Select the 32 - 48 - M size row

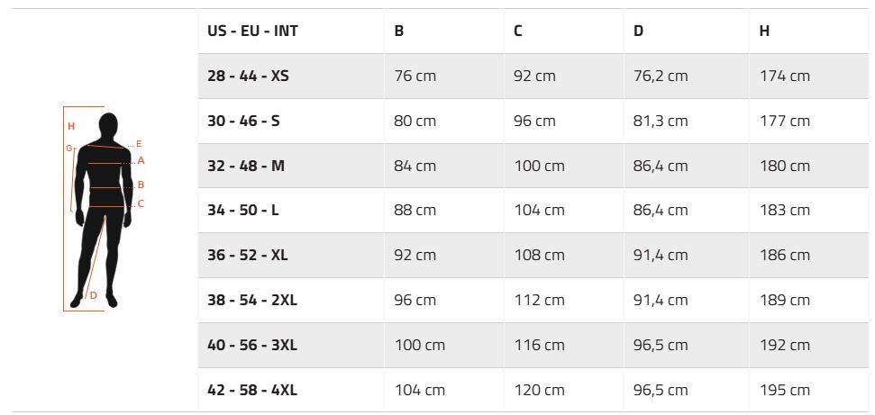click(533, 166)
